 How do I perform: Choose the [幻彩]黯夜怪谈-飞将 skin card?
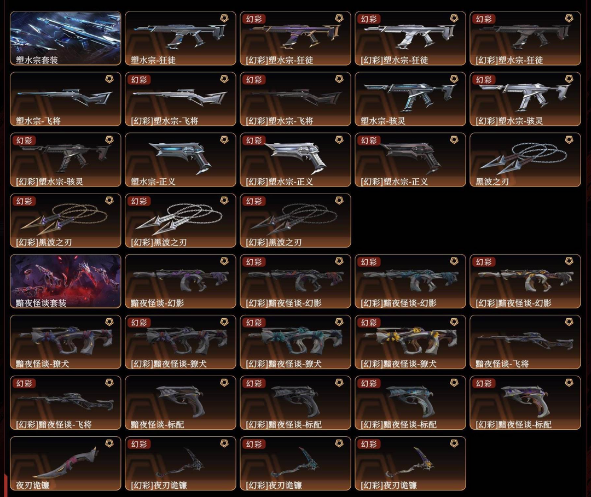pos(66,403)
